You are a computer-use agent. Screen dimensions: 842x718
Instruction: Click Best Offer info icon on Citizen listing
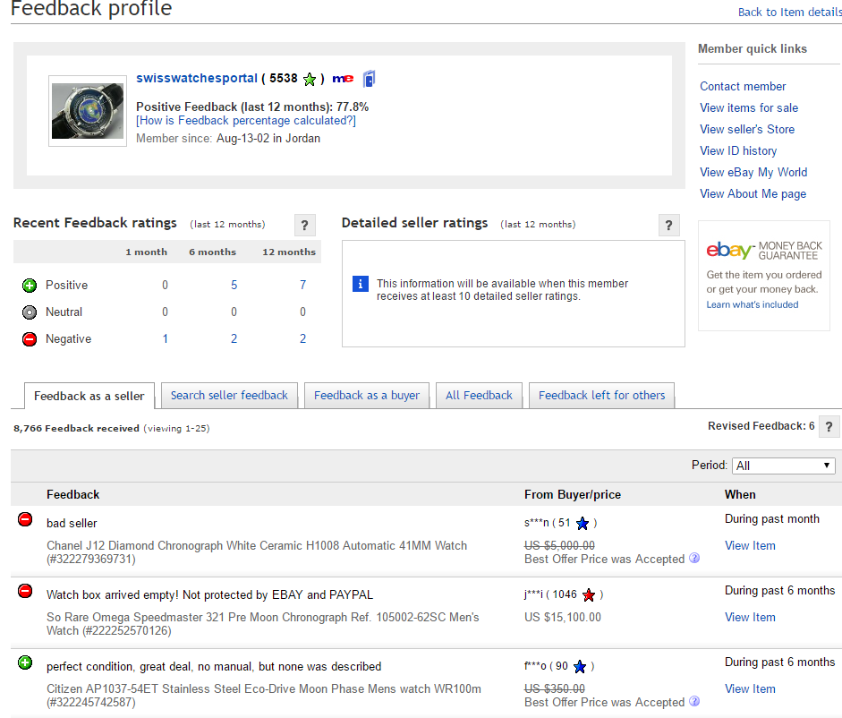tap(694, 702)
